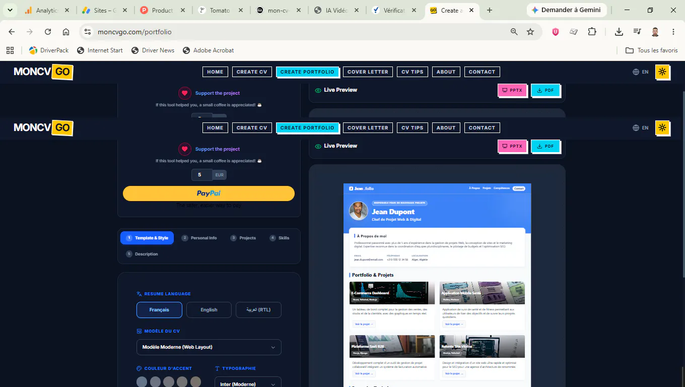Click the sun theme icon in the upper navbar

point(662,72)
